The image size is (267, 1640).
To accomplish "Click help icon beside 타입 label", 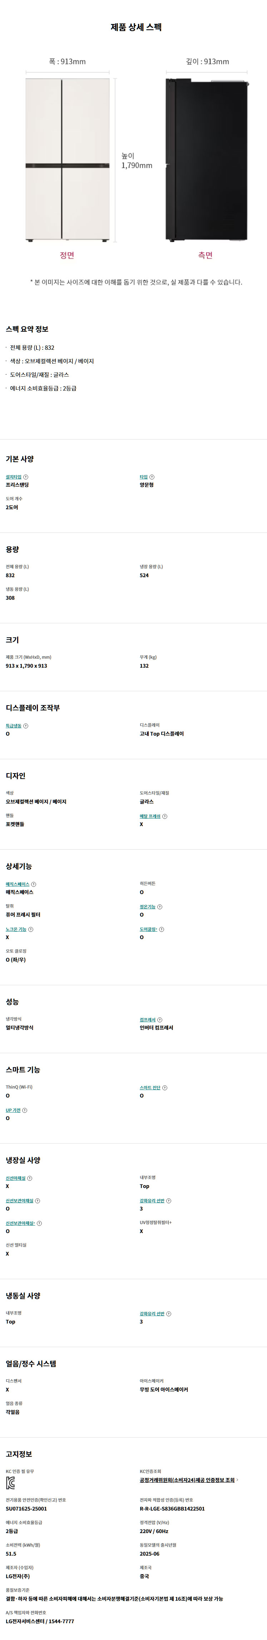I will [x=152, y=477].
